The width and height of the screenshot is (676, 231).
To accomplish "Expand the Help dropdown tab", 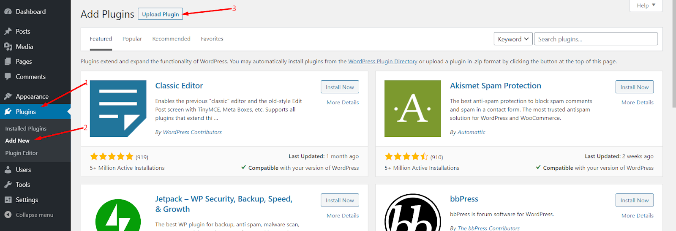I will coord(646,5).
